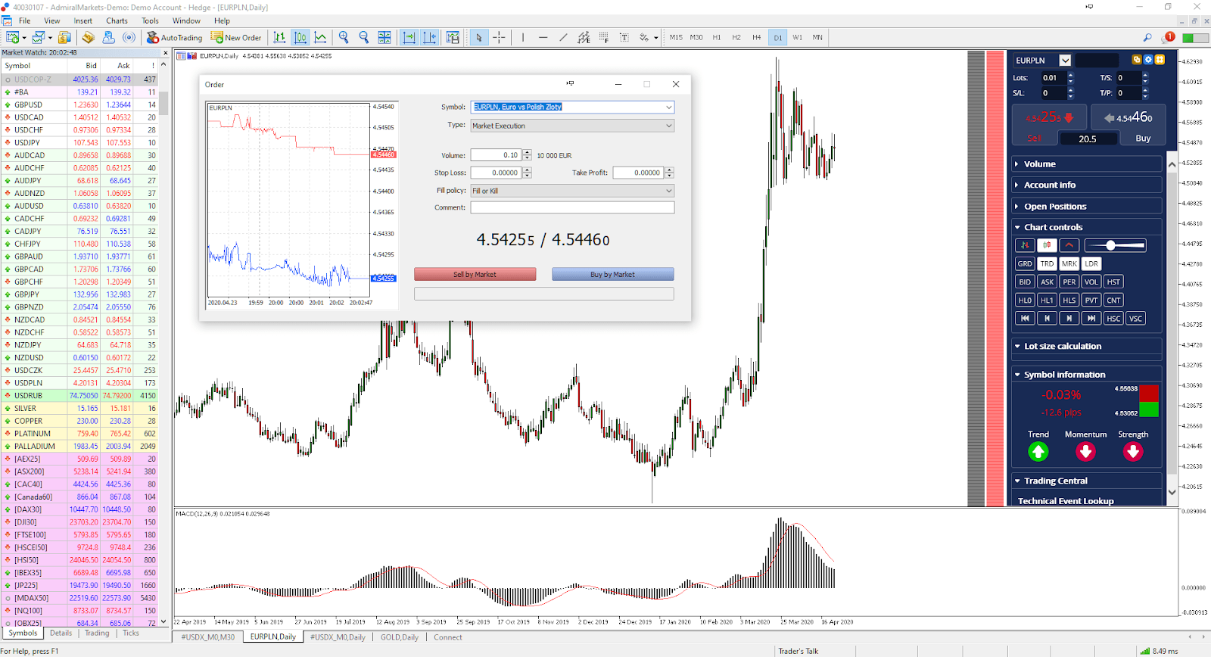
Task: Select line chart mode in toolbar
Action: [x=320, y=37]
